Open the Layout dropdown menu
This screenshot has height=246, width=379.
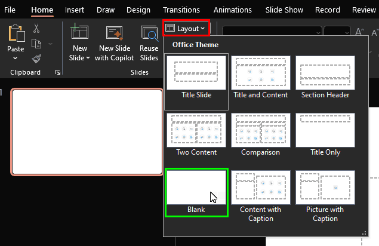click(x=186, y=28)
